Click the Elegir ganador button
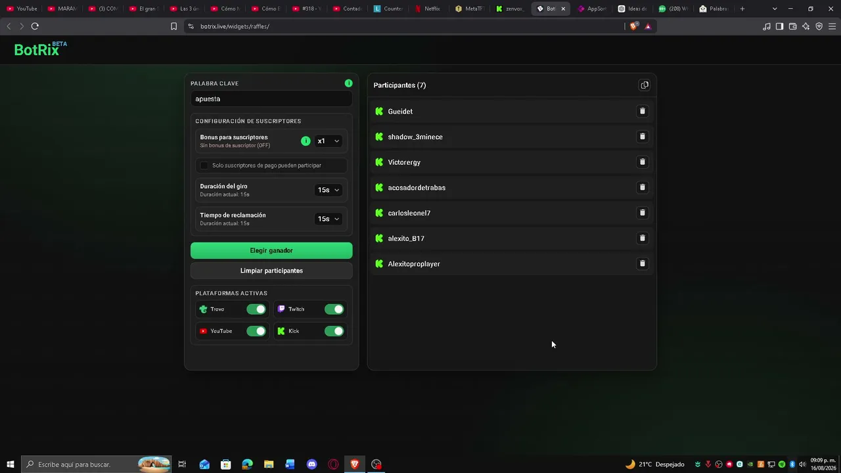841x473 pixels. [x=271, y=250]
